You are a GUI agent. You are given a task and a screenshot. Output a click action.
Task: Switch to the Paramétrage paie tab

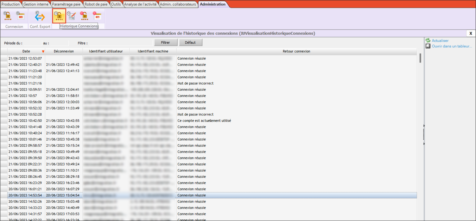tap(66, 4)
